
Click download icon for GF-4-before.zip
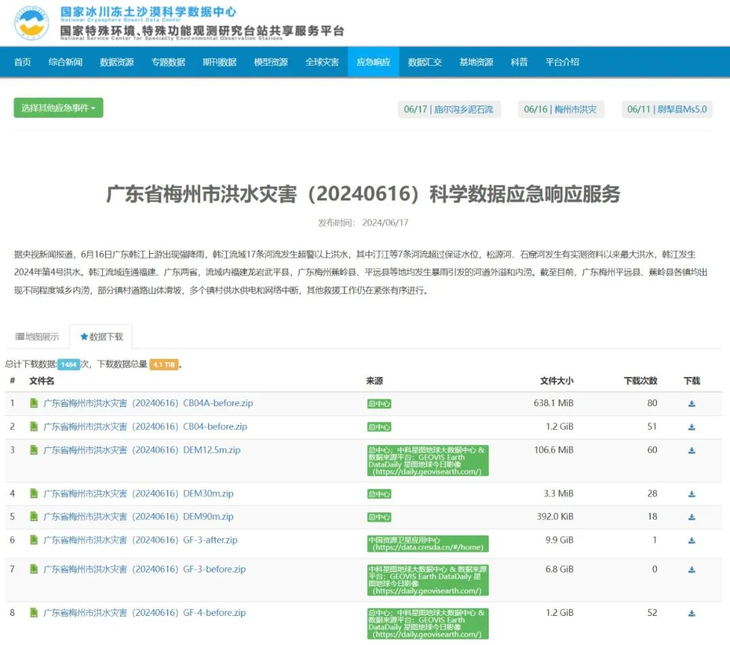[691, 613]
